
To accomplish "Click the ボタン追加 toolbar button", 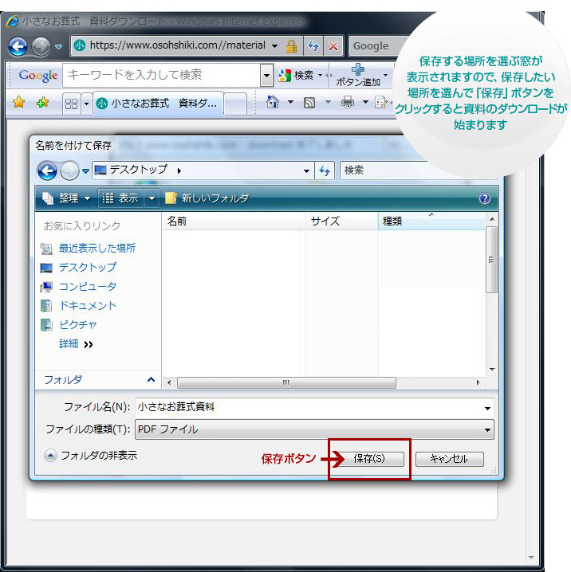I will [360, 75].
